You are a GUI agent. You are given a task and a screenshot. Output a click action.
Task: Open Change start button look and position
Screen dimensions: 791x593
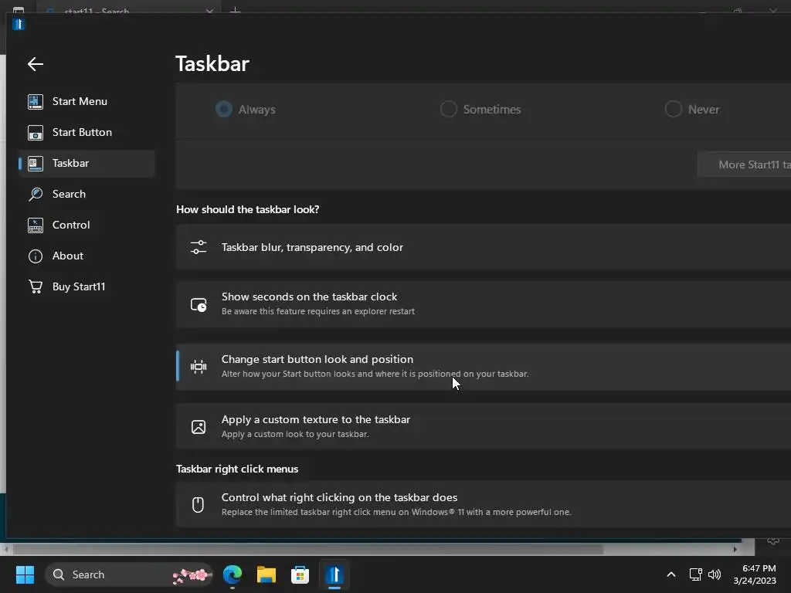tap(484, 367)
